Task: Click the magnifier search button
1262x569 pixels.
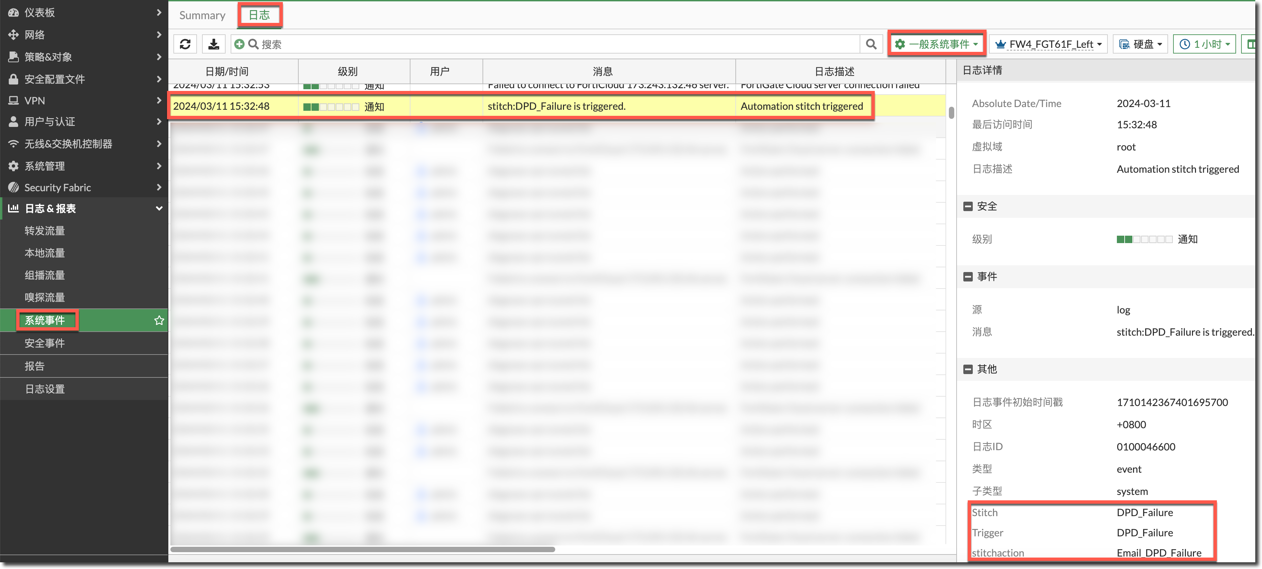Action: (871, 44)
